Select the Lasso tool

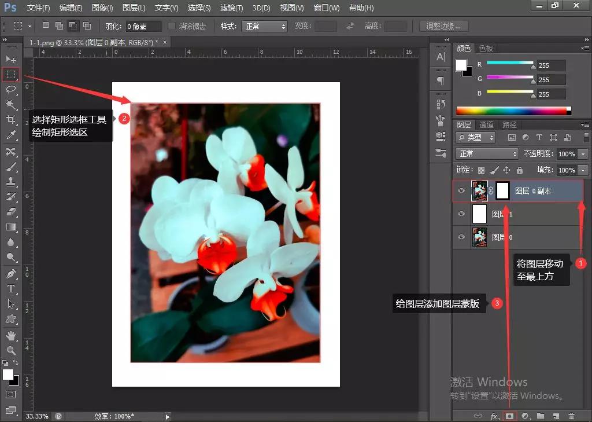pos(10,90)
